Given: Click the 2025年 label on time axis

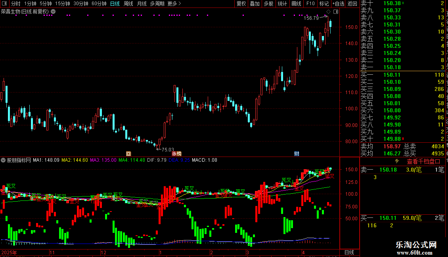Looking at the screenshot, I should 9,252.
